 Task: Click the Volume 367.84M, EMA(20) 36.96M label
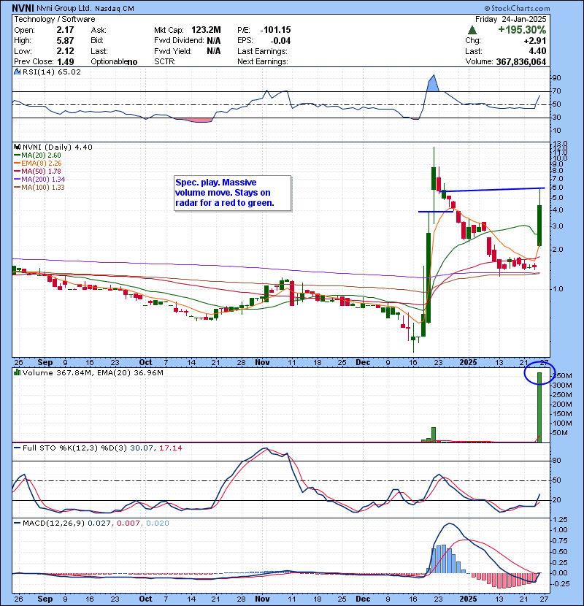[x=93, y=372]
